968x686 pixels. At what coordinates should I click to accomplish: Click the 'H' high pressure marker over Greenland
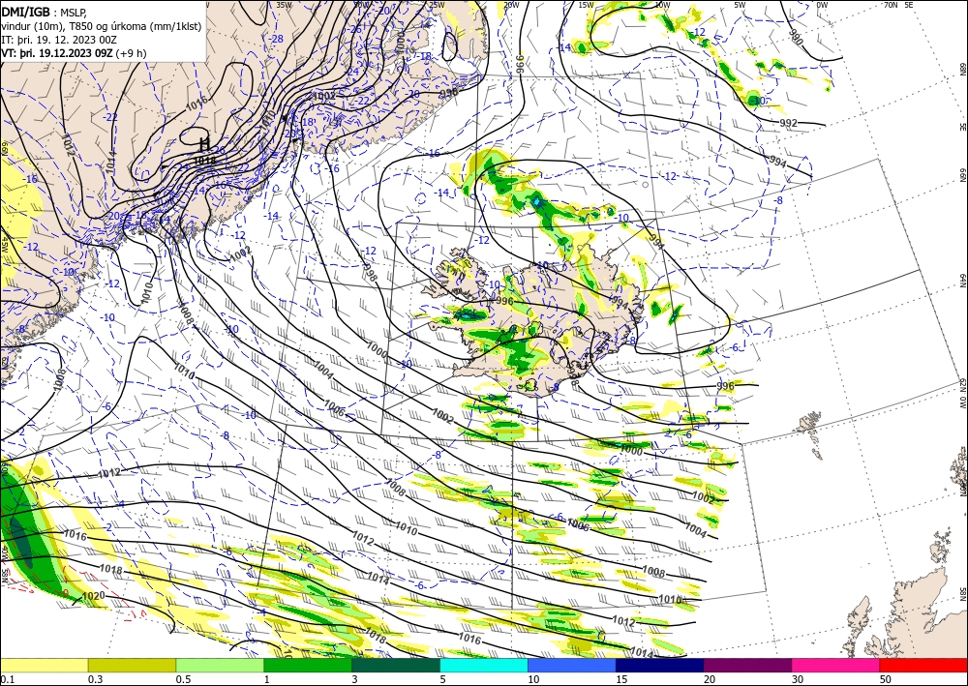204,144
